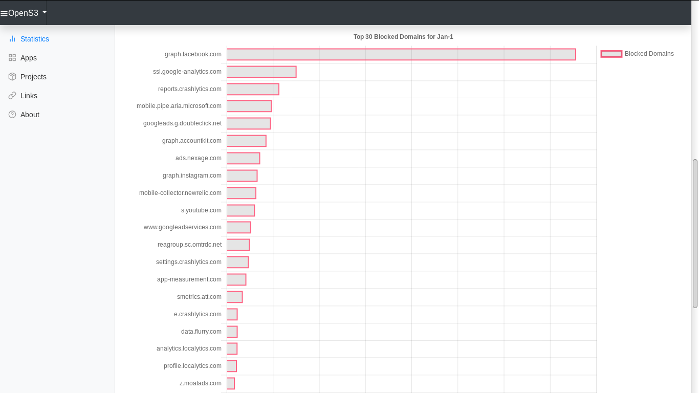Viewport: 699px width, 393px height.
Task: Click the graph.instagram.com label
Action: [192, 176]
